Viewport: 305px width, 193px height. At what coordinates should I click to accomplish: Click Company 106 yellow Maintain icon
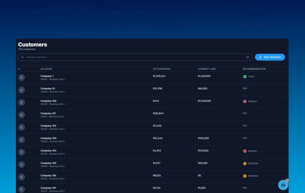245,176
